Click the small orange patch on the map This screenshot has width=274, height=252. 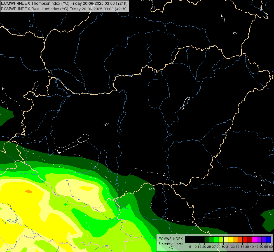pyautogui.click(x=29, y=191)
